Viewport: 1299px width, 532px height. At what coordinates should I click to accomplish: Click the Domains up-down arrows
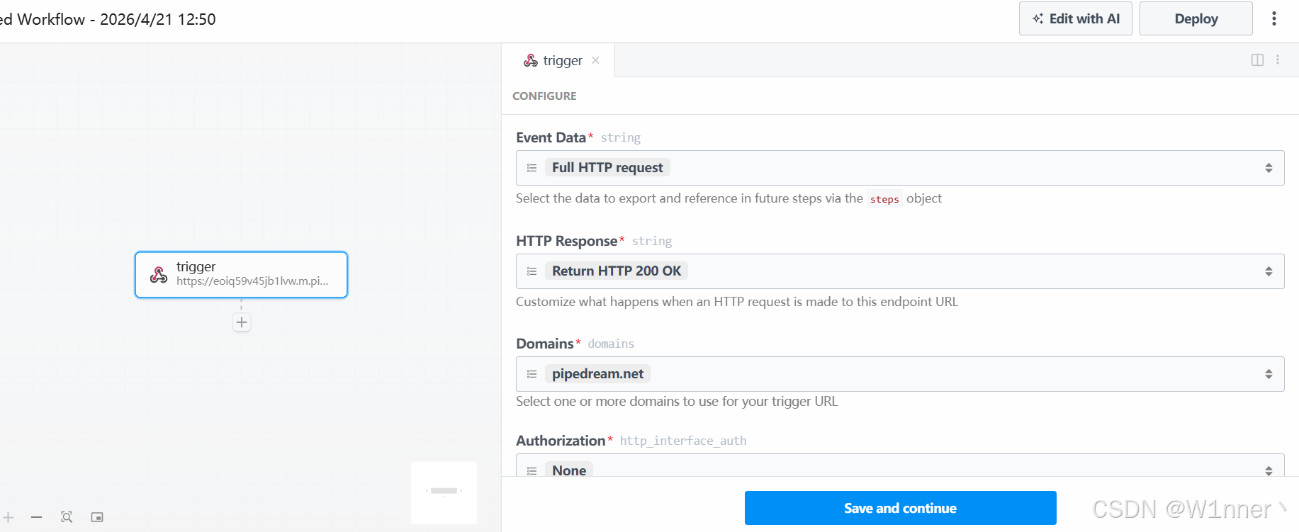pyautogui.click(x=1269, y=374)
